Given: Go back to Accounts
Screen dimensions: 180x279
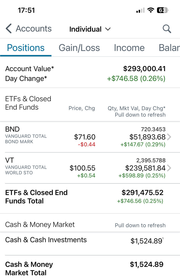Looking at the screenshot, I should click(x=34, y=29).
